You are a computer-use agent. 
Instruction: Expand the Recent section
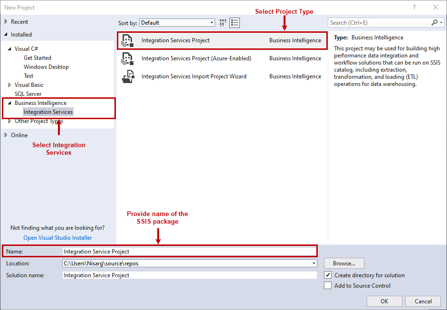[x=6, y=22]
